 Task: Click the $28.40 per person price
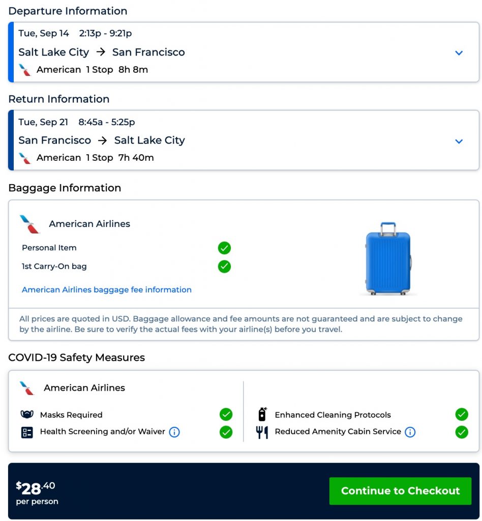(x=36, y=492)
